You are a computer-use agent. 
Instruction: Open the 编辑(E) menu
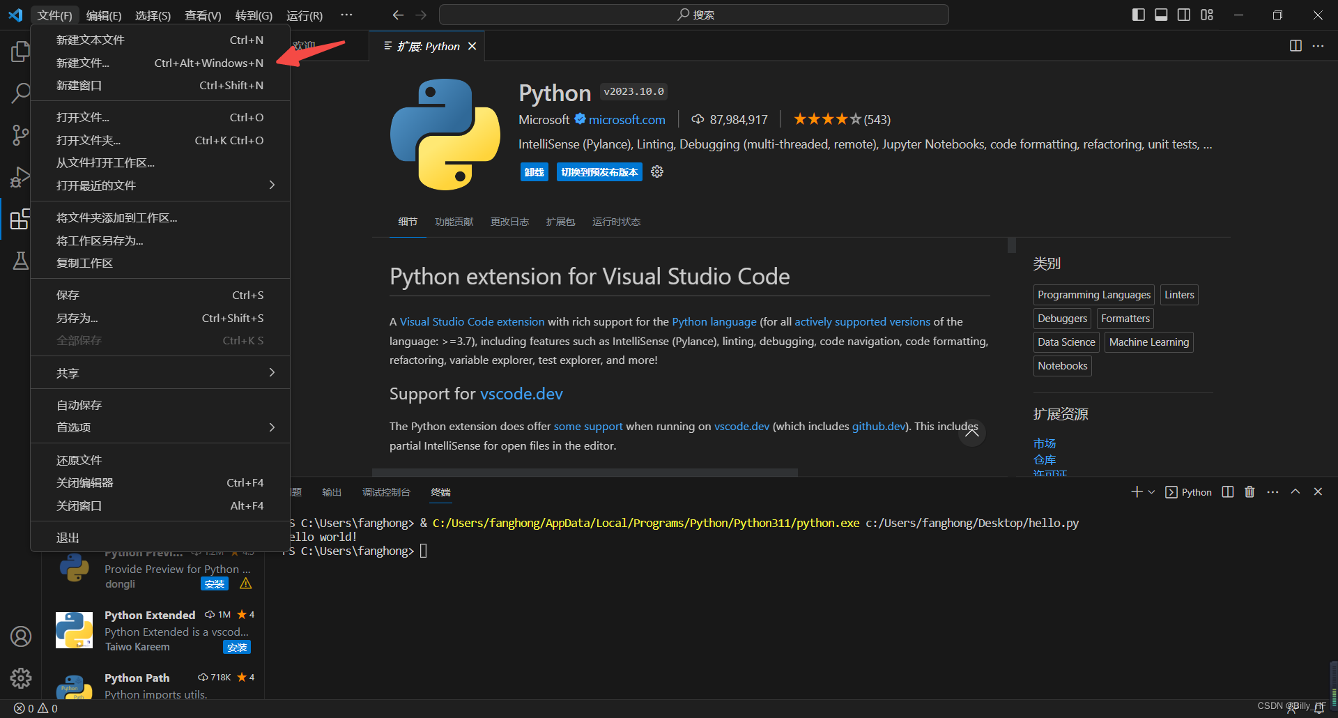[x=104, y=15]
